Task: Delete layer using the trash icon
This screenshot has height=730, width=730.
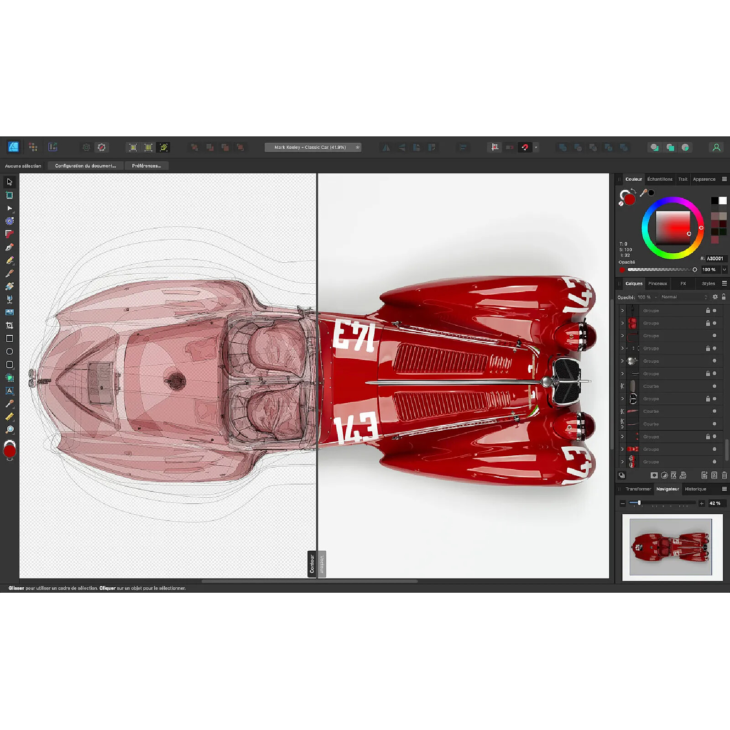Action: [x=724, y=475]
